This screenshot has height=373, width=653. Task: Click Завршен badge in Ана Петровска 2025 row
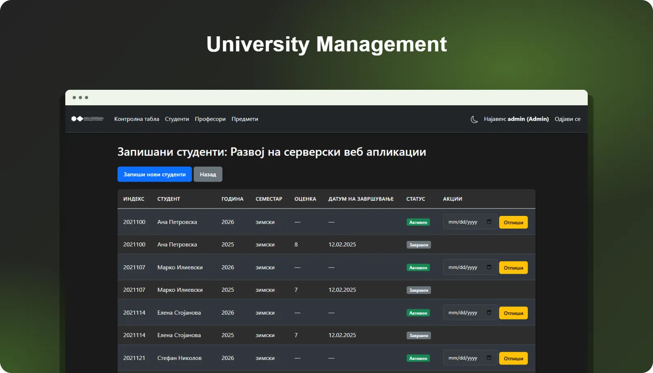coord(419,245)
